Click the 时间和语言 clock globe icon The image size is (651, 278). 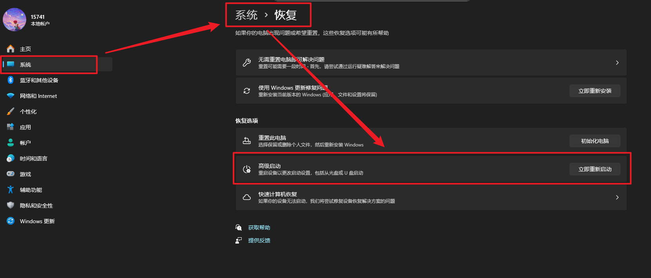(11, 158)
